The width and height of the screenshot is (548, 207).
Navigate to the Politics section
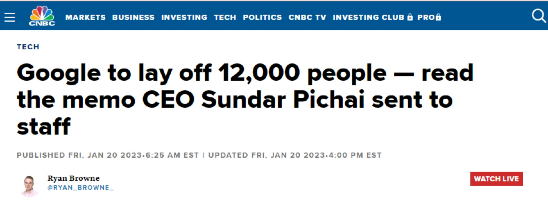pos(262,17)
